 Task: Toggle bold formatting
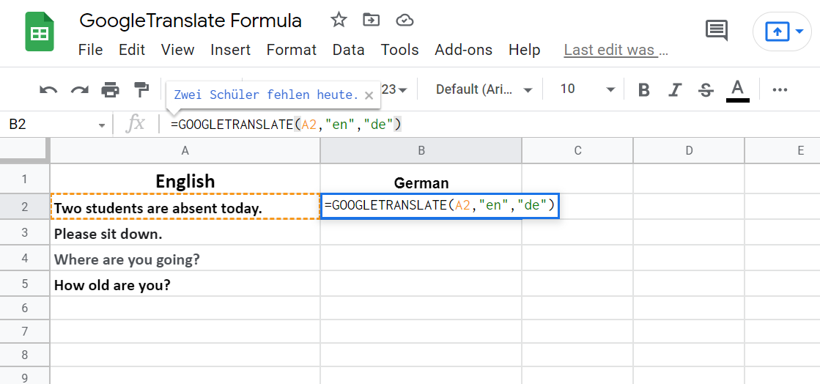coord(644,90)
